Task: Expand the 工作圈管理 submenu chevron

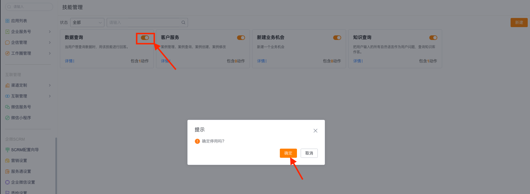Action: click(x=50, y=53)
